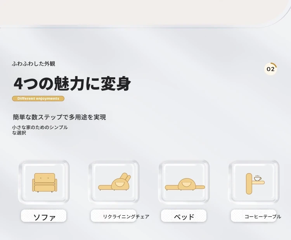Image resolution: width=291 pixels, height=240 pixels.
Task: Click the yellow sofa icon
Action: 44,182
